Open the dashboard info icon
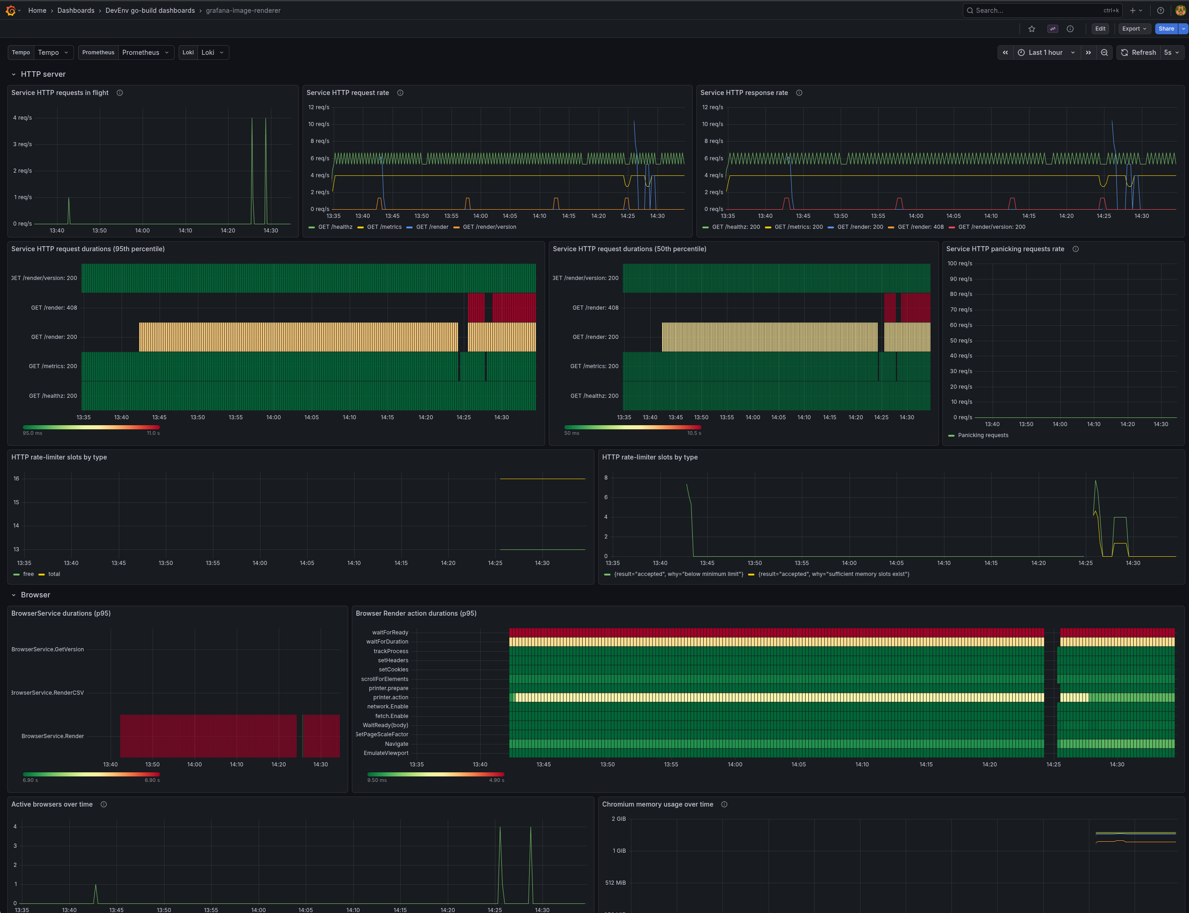The height and width of the screenshot is (913, 1189). (x=1070, y=29)
